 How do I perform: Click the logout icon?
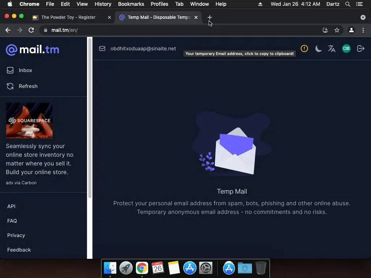point(360,49)
